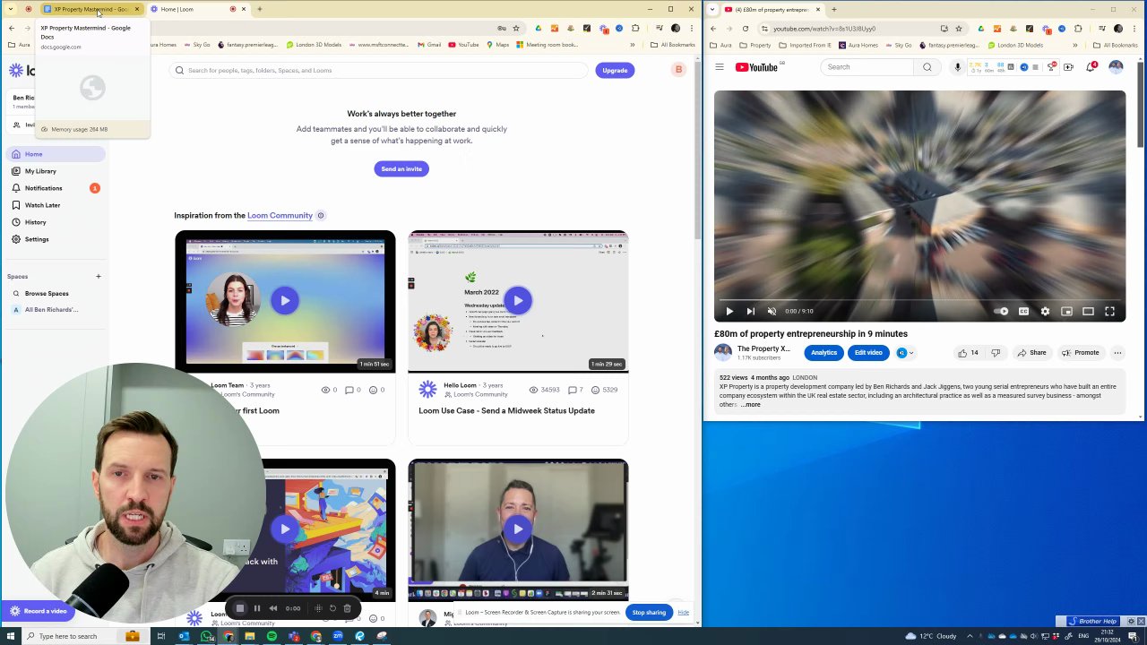Click the YouTube video progress bar
1147x645 pixels.
(x=919, y=300)
